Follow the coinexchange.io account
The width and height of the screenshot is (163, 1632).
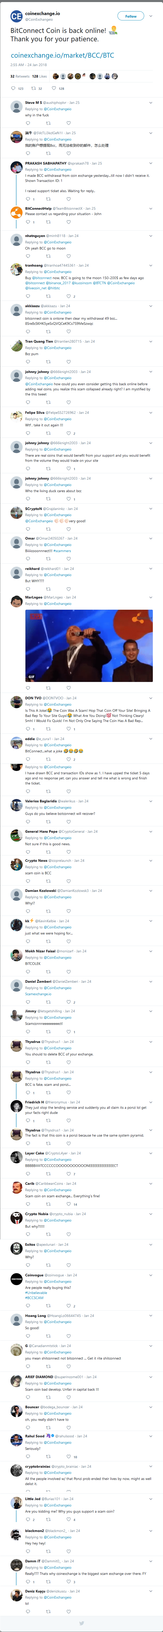coord(131,16)
